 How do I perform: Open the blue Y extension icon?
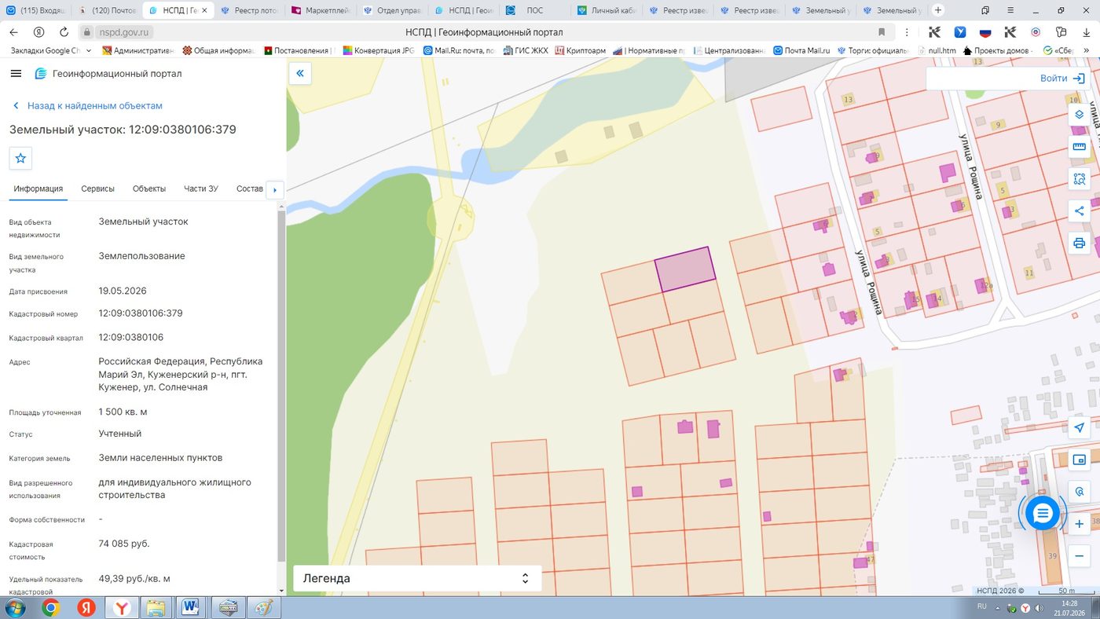coord(960,32)
